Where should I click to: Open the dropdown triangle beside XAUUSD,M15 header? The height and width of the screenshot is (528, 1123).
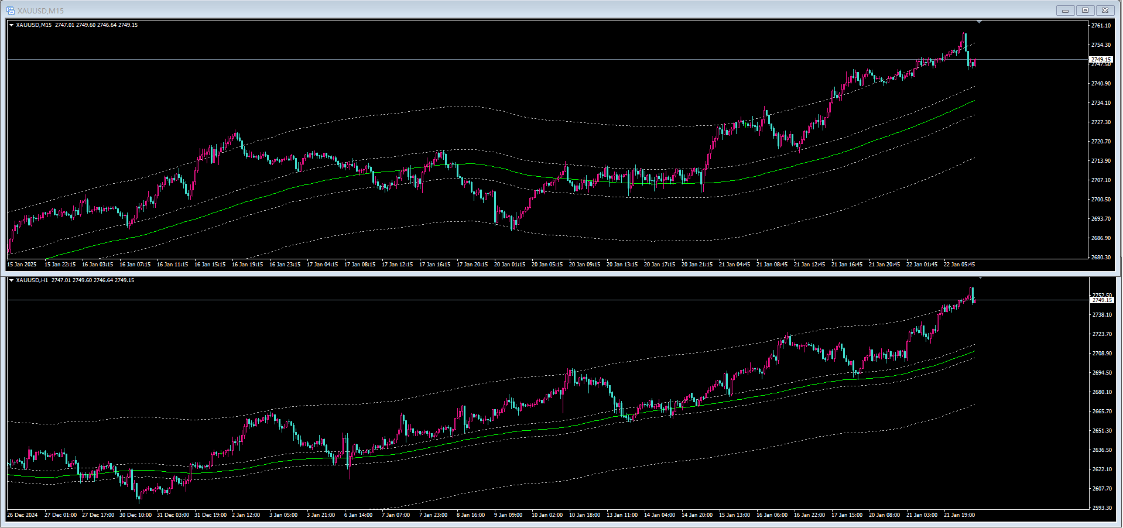[11, 25]
